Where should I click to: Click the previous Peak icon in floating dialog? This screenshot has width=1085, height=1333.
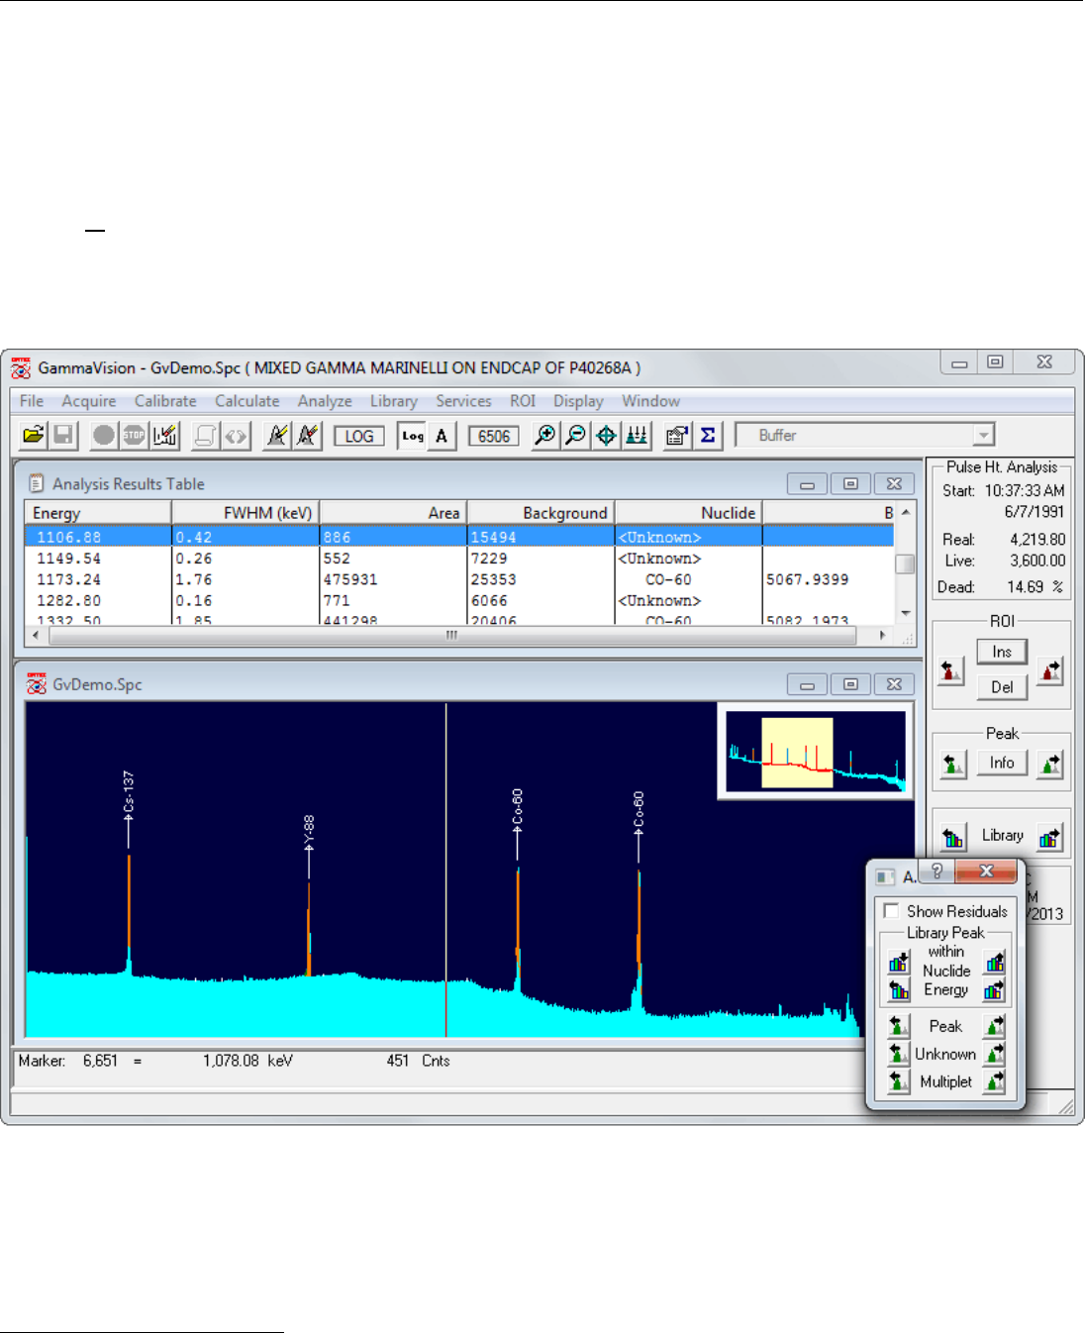click(899, 1026)
